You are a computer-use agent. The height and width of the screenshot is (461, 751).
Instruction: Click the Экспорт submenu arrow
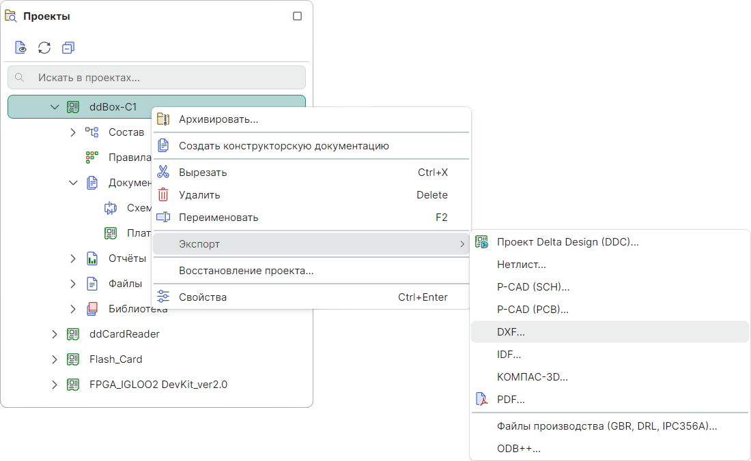tap(462, 244)
